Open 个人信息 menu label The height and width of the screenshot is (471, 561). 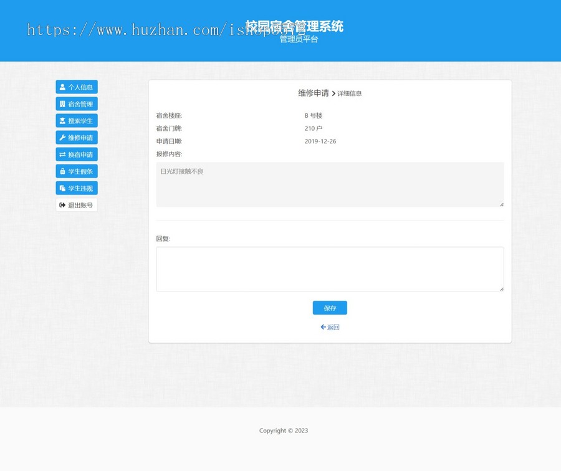80,87
